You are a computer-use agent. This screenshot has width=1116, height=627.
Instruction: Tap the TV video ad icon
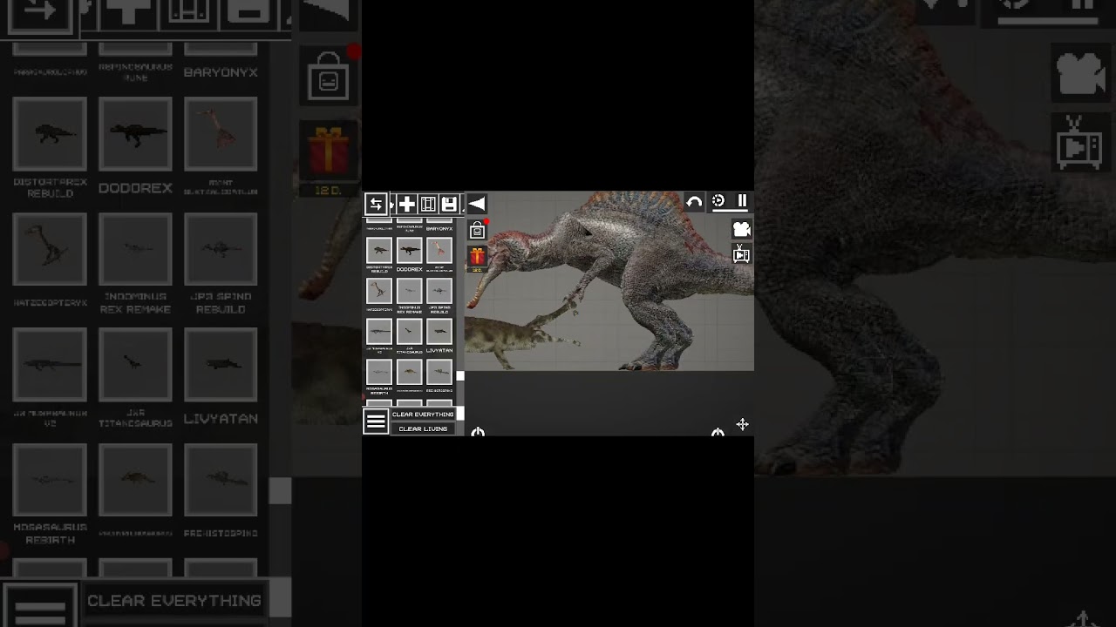tap(741, 253)
